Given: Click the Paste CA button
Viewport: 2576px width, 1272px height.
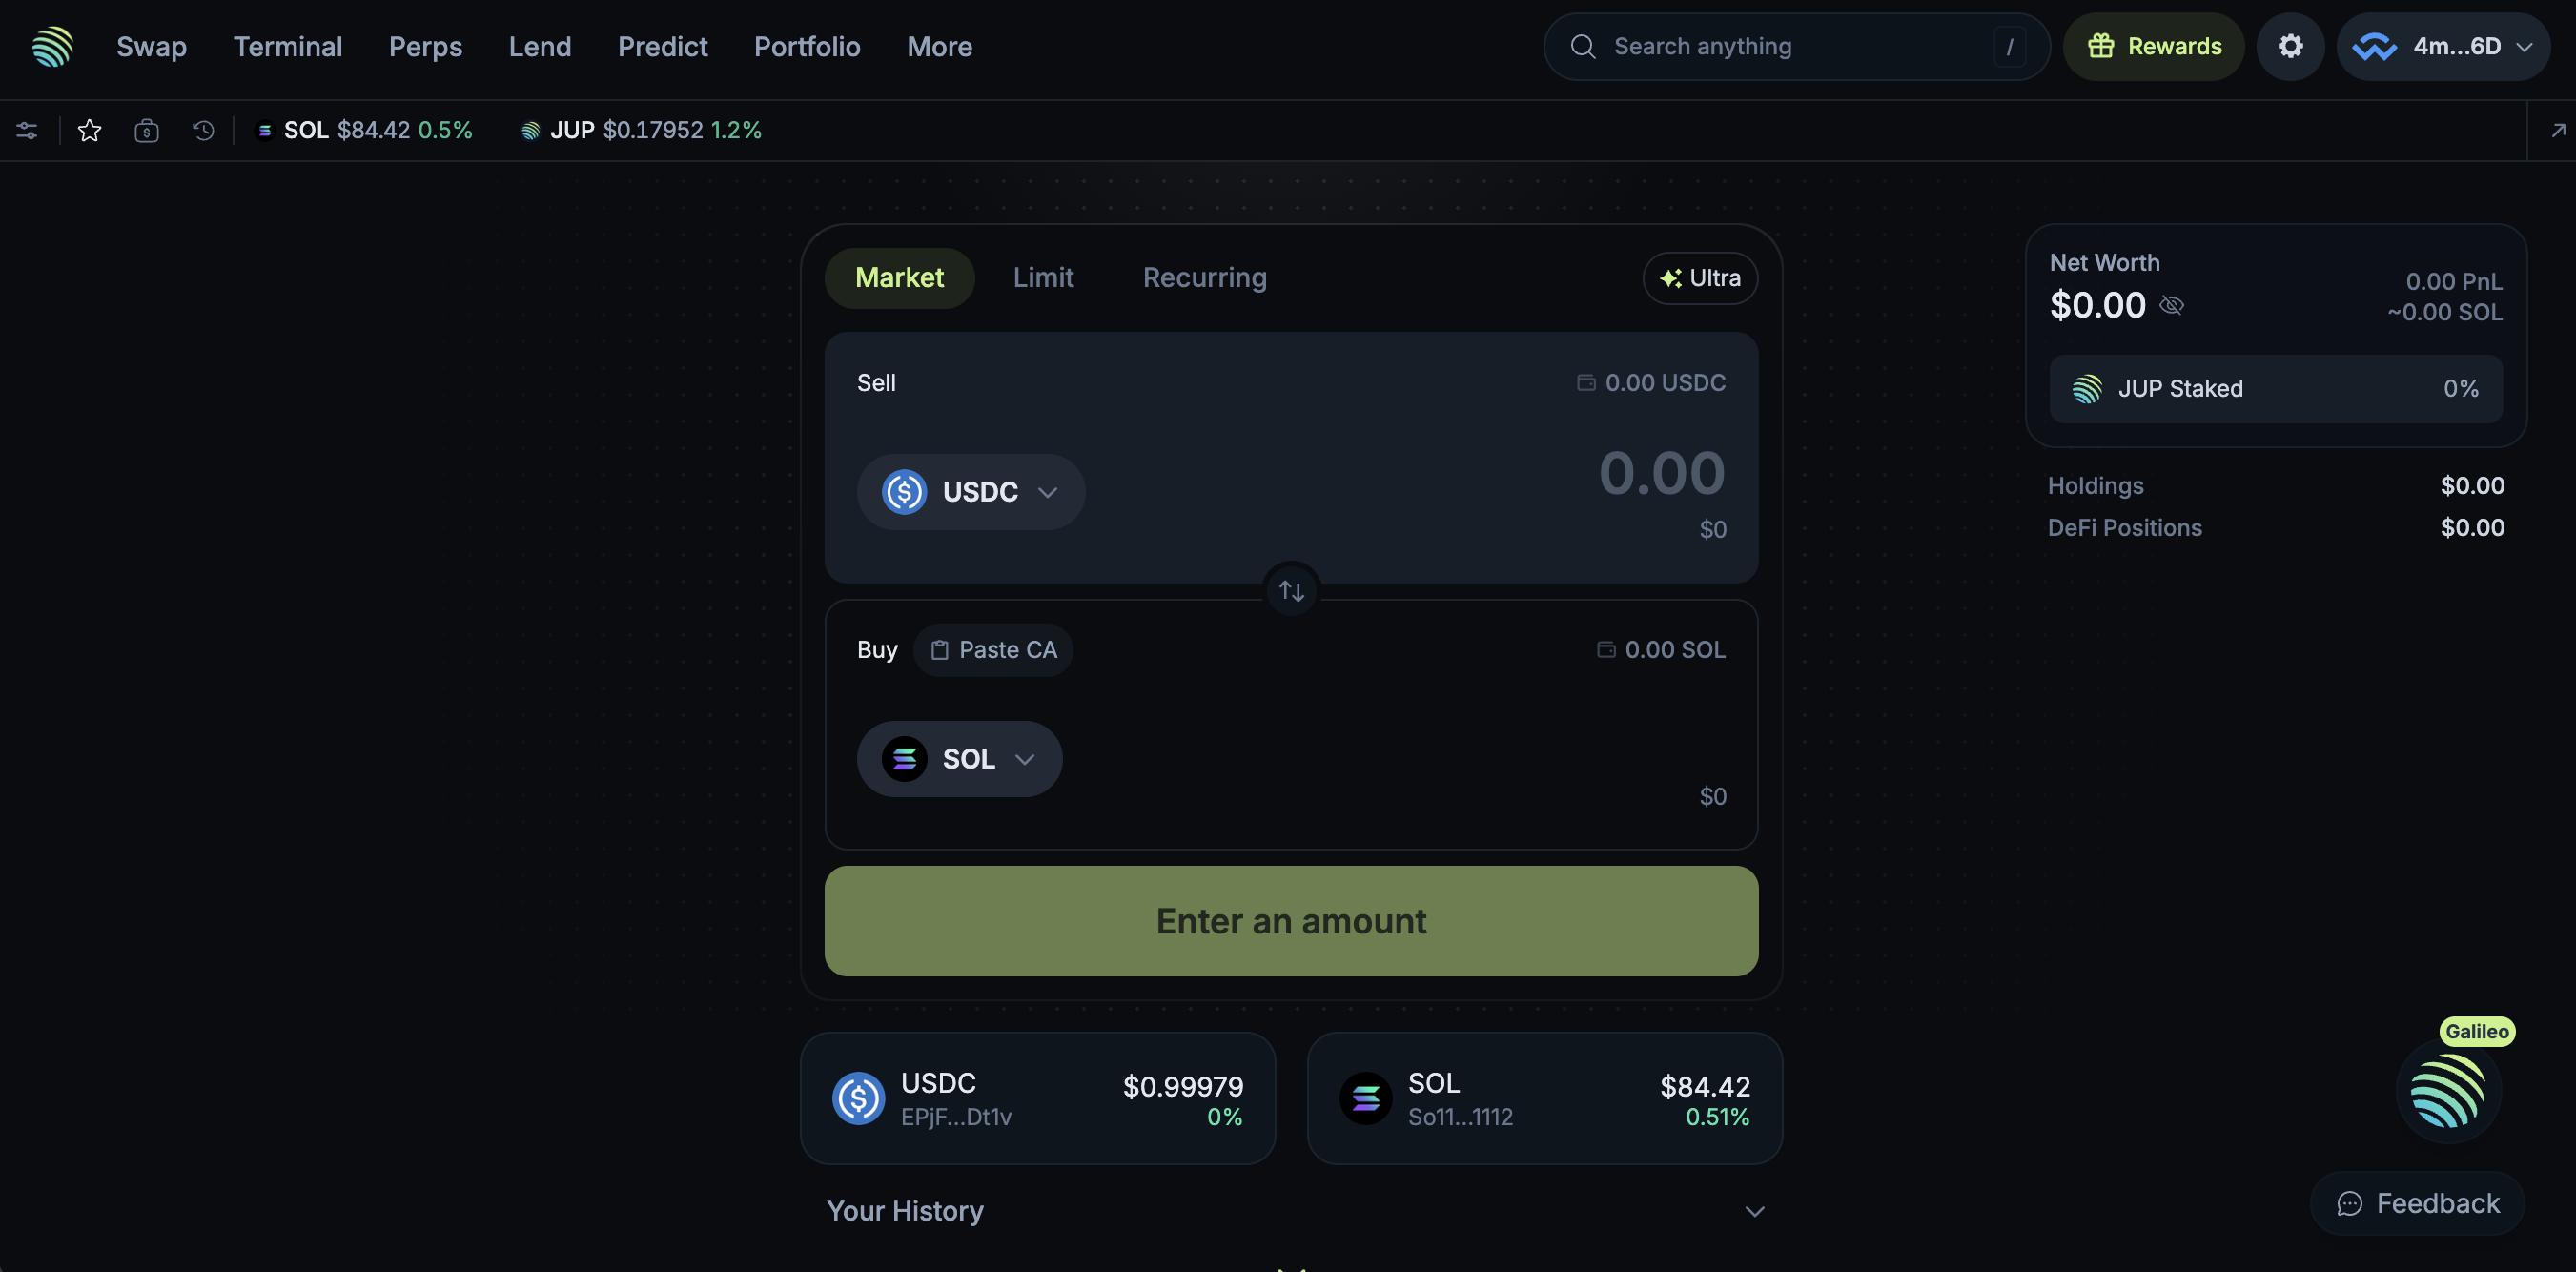Looking at the screenshot, I should pos(992,650).
